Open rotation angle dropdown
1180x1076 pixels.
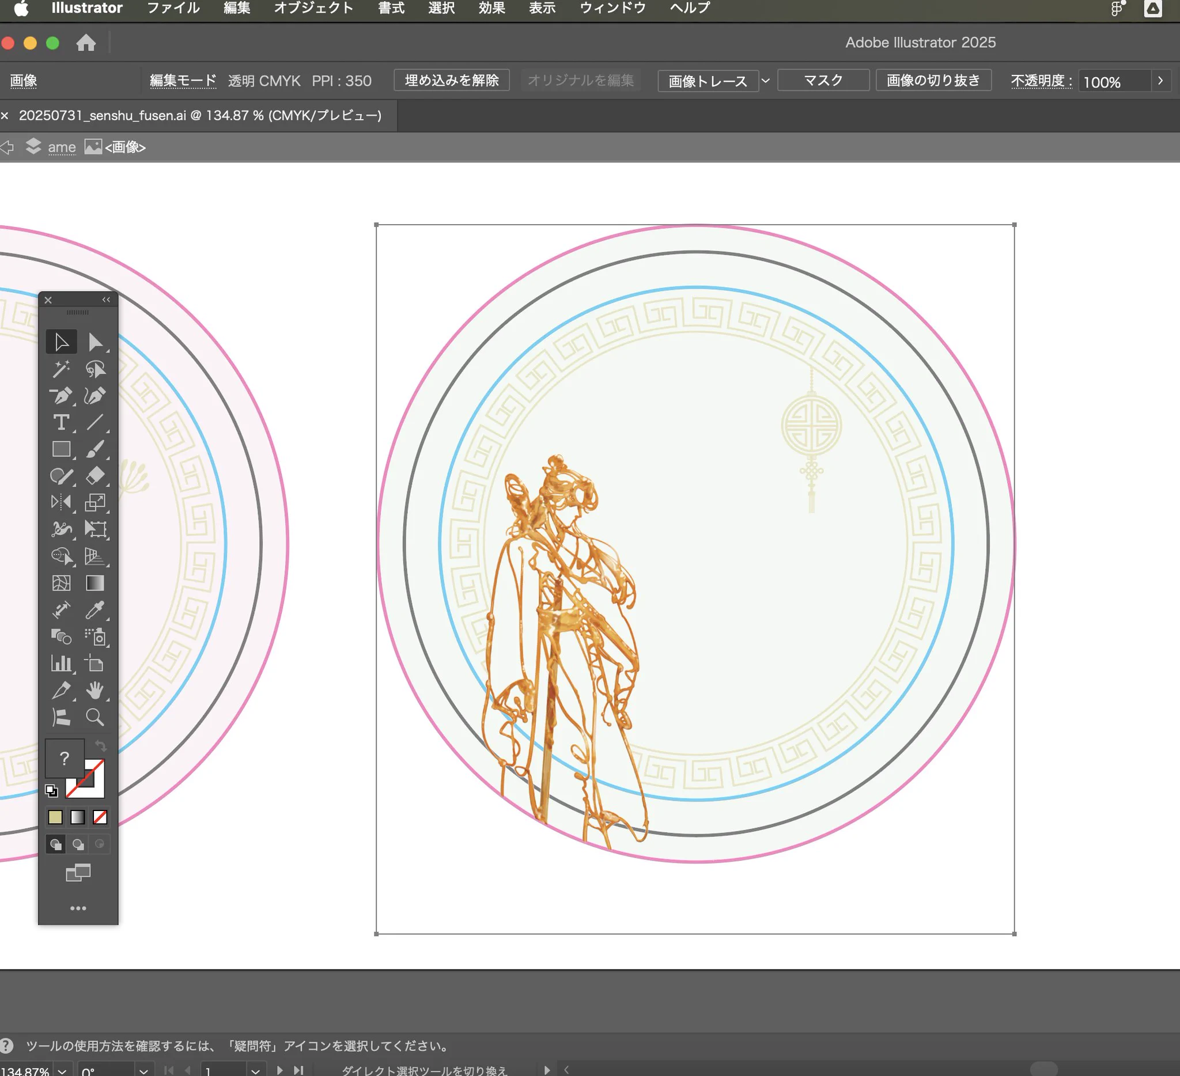(x=143, y=1071)
